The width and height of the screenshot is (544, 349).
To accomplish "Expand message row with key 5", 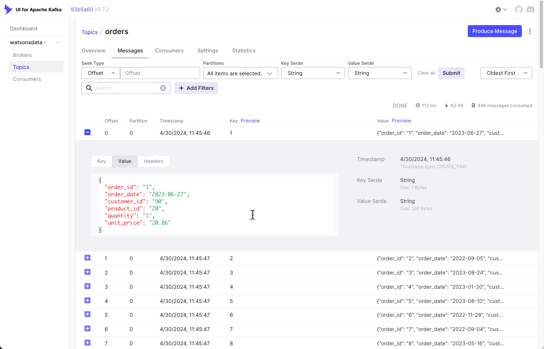I will click(x=87, y=300).
